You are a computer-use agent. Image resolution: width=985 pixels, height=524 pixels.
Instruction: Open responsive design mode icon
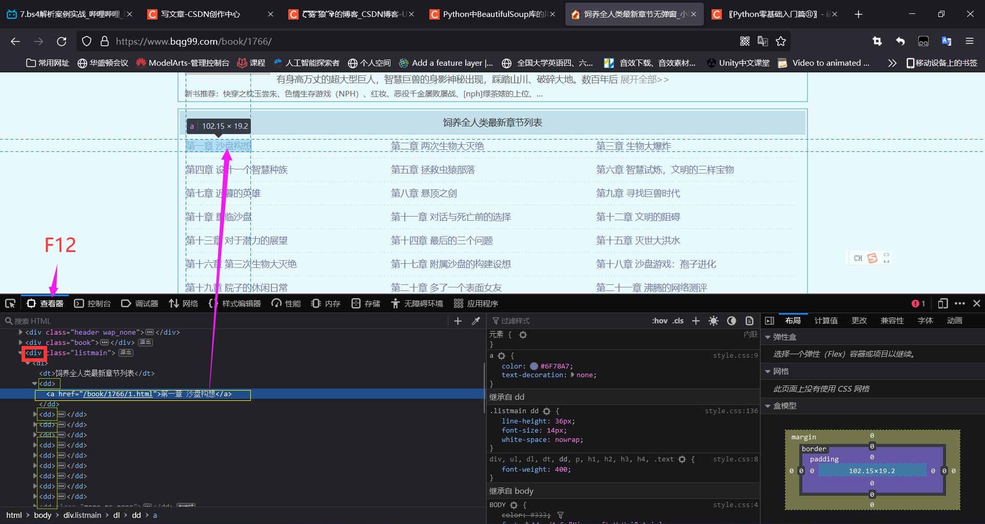pyautogui.click(x=942, y=303)
